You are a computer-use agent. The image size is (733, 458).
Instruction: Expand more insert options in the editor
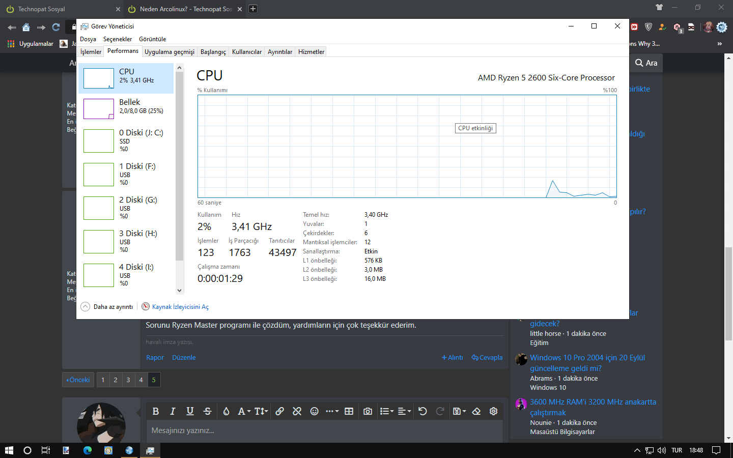pos(332,411)
